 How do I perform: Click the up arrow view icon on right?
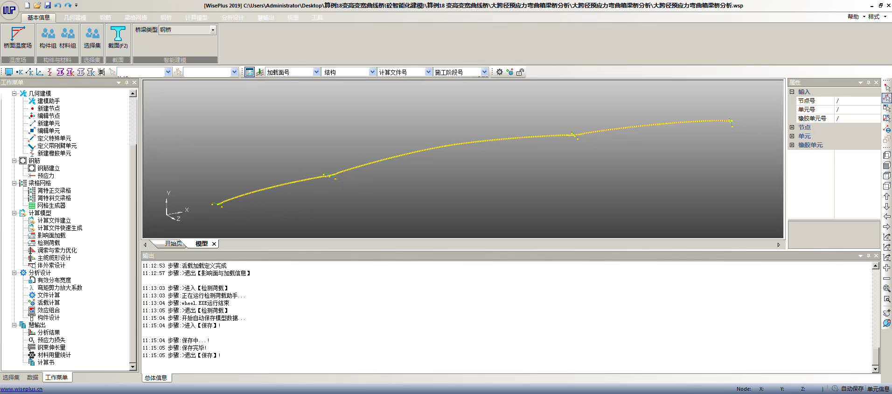887,197
